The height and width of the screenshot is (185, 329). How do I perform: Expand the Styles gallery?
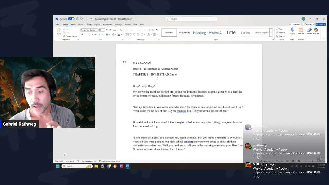[x=271, y=33]
